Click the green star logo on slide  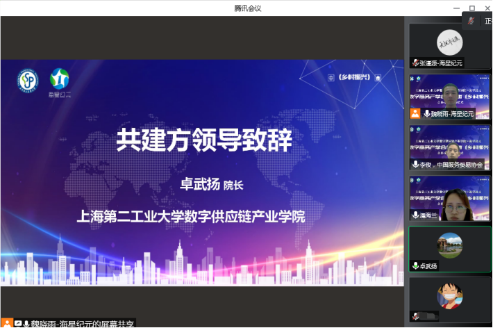tap(60, 79)
